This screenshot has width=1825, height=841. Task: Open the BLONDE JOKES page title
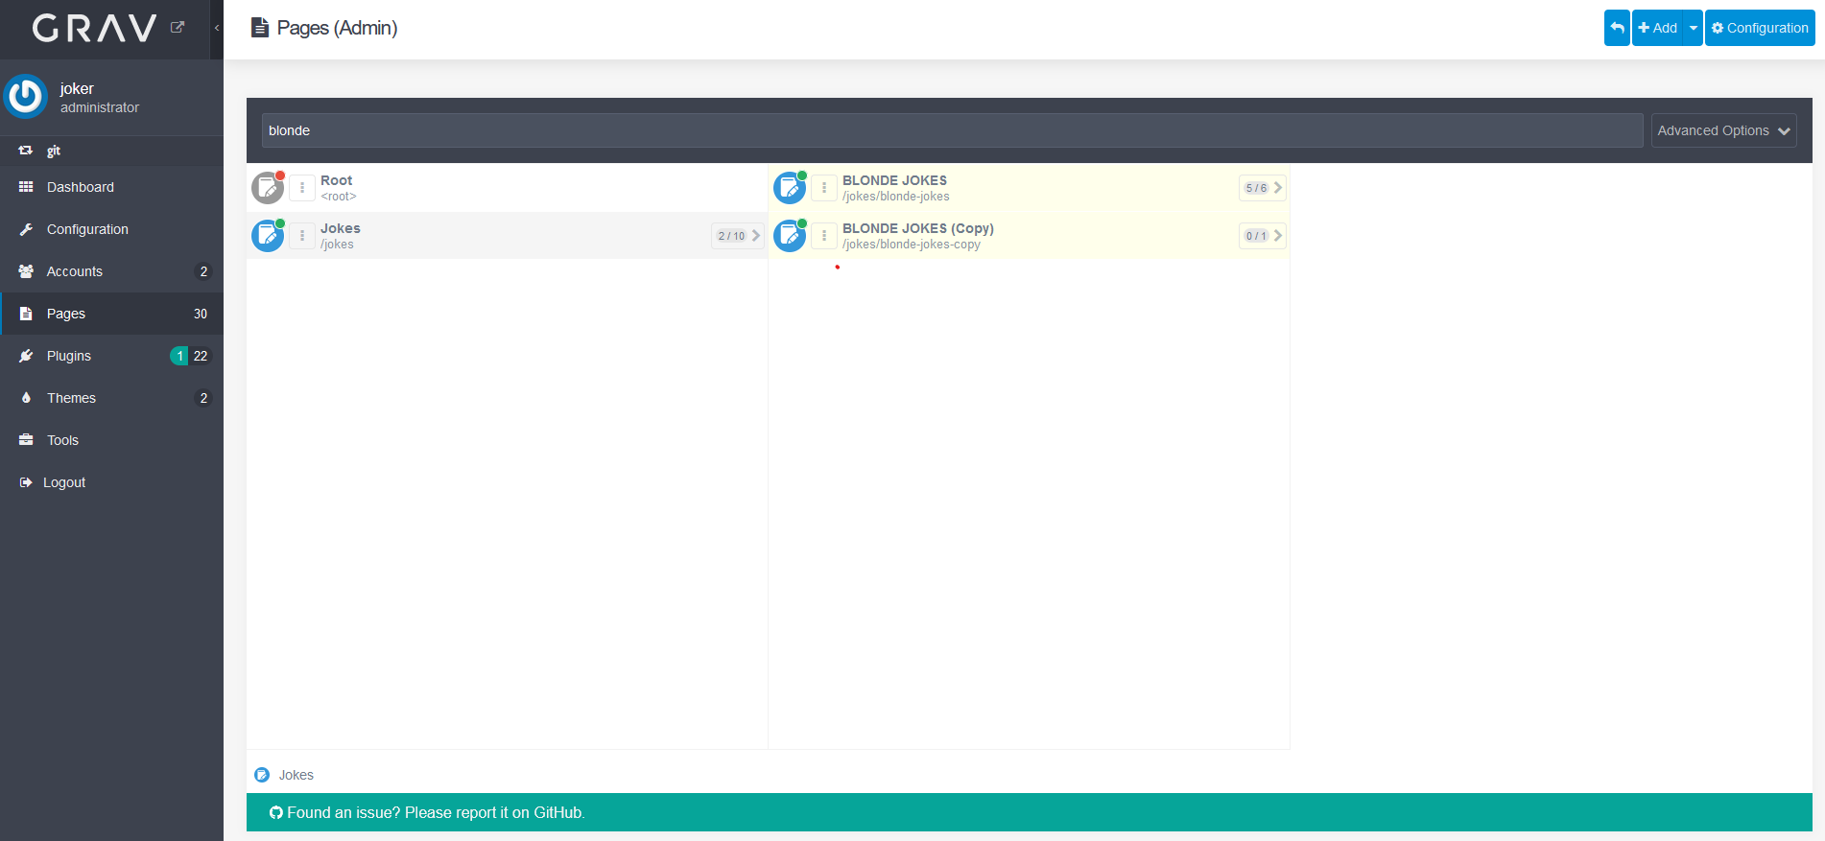tap(894, 180)
